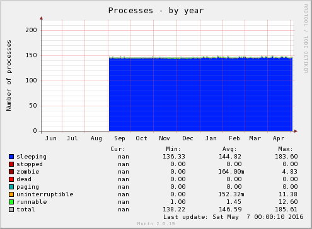Select the 'total' legend label

(26, 209)
